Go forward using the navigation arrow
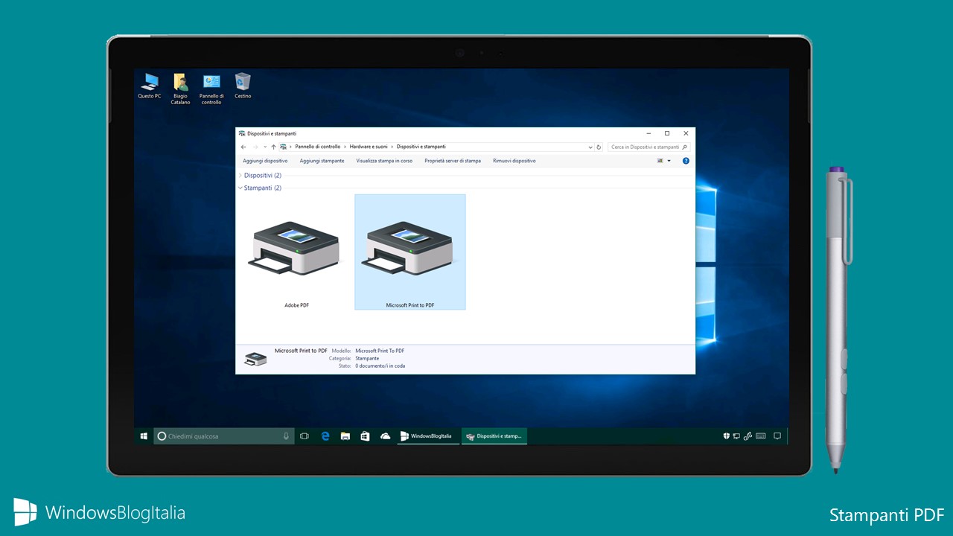The image size is (953, 536). click(255, 147)
